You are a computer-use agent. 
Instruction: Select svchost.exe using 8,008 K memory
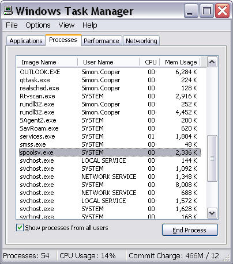pyautogui.click(x=110, y=185)
